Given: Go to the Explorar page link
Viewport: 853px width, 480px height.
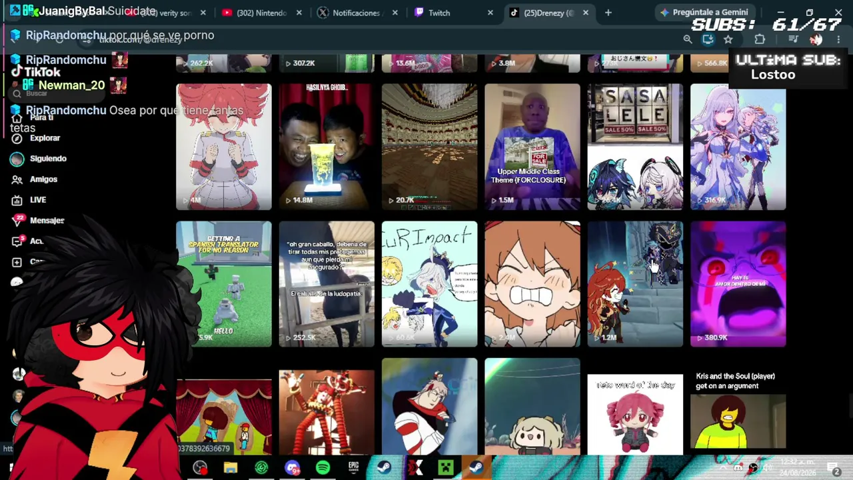Looking at the screenshot, I should (45, 138).
